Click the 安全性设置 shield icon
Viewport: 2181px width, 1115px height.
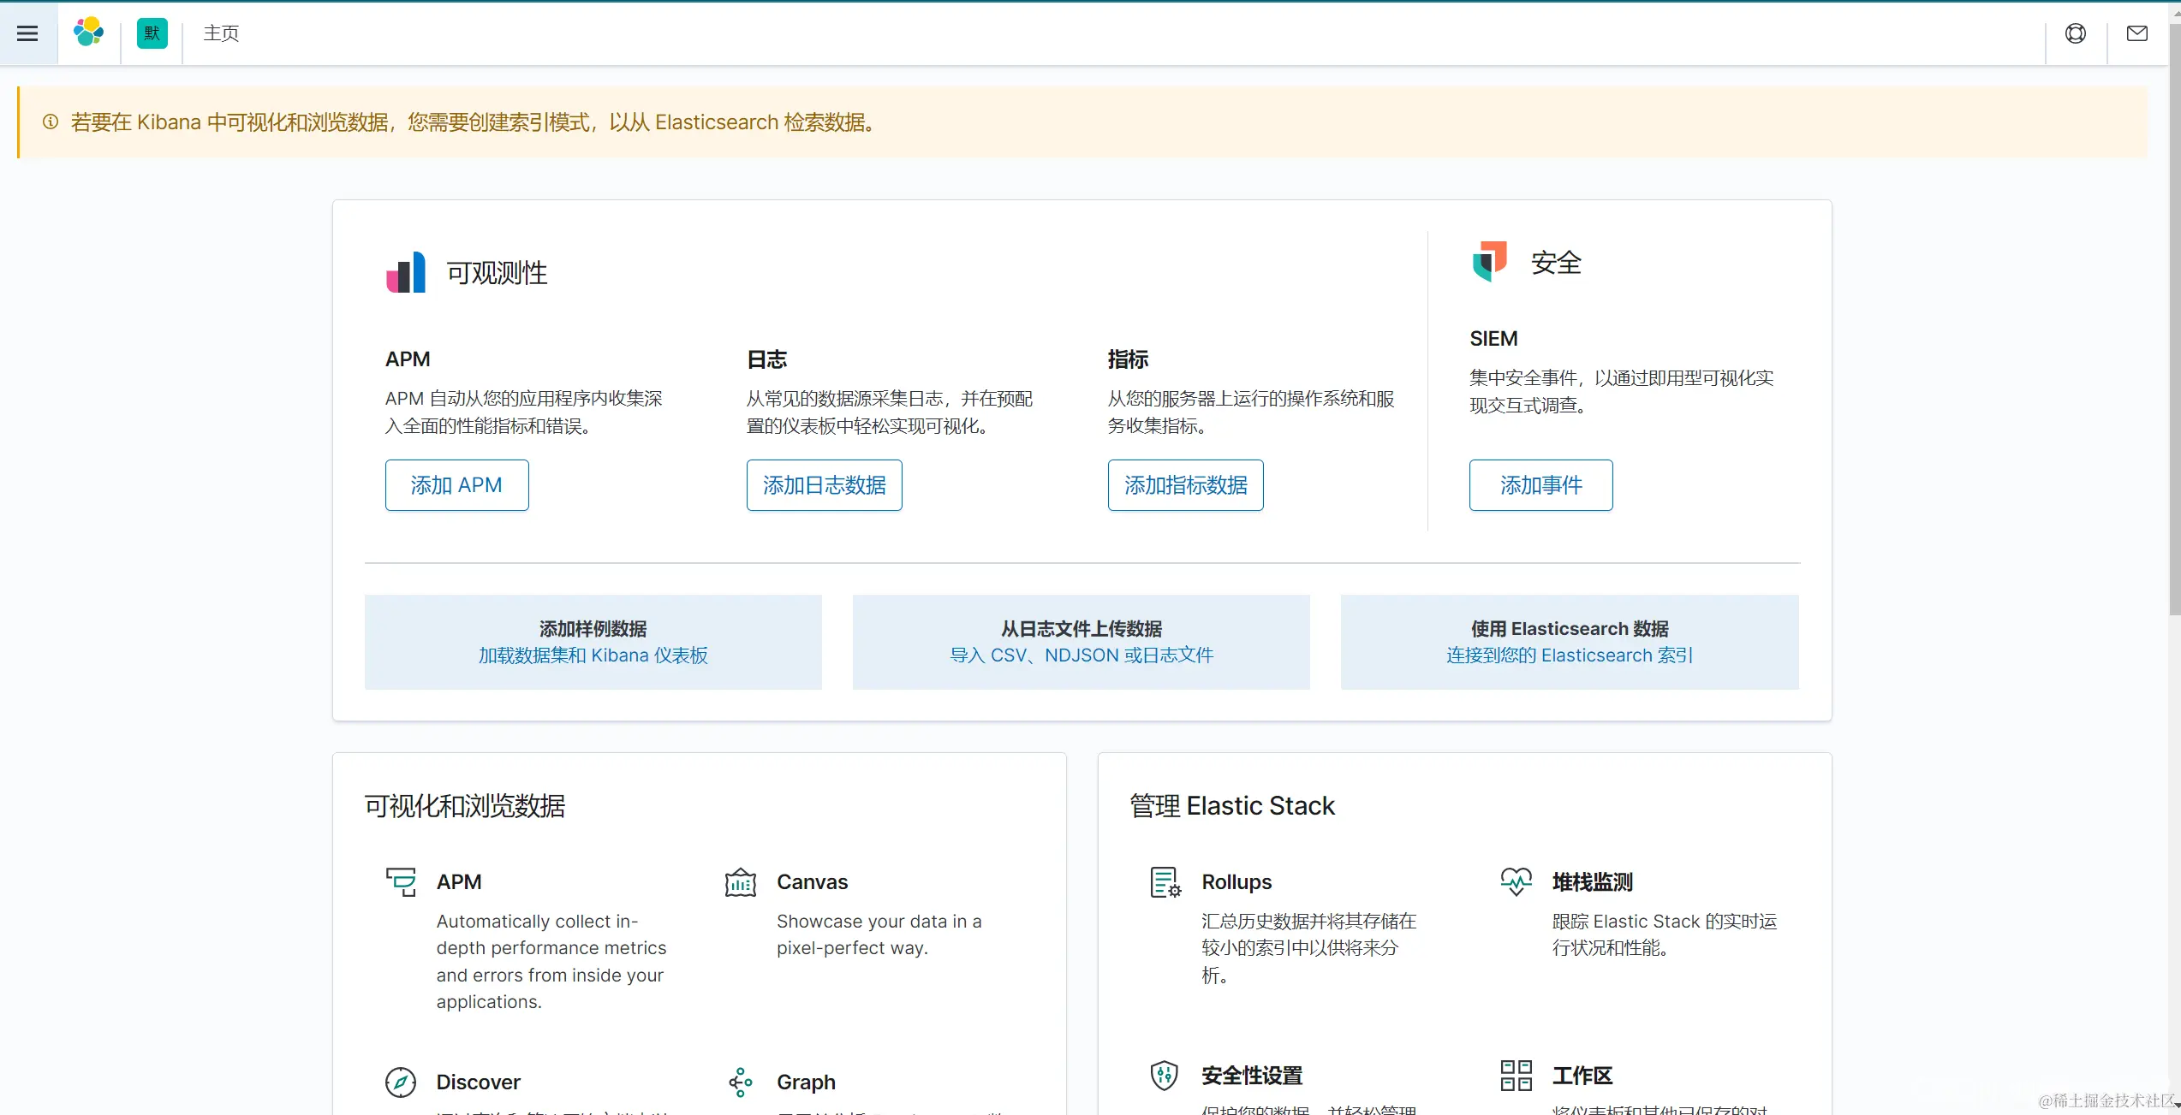pyautogui.click(x=1163, y=1075)
